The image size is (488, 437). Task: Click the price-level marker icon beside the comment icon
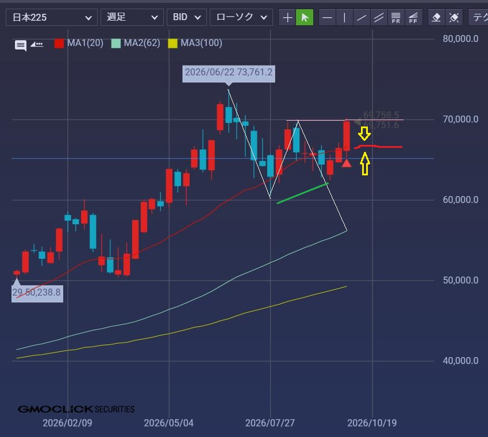[x=37, y=44]
